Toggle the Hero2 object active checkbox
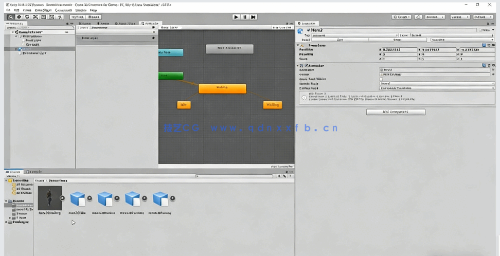 coord(308,30)
